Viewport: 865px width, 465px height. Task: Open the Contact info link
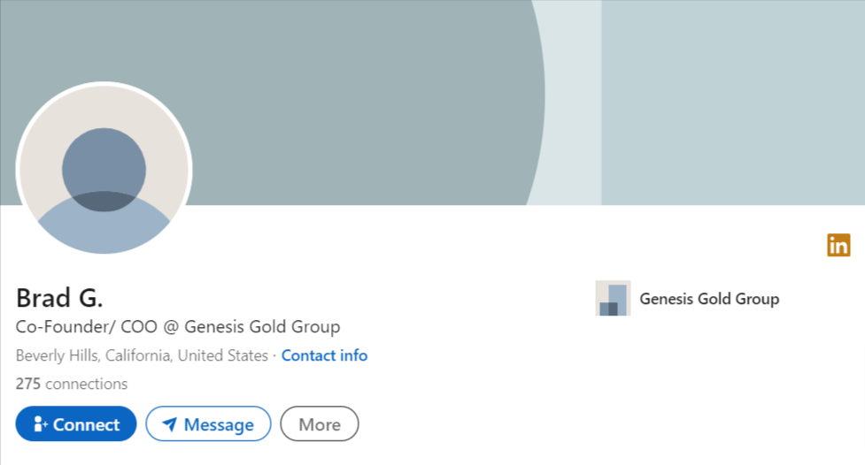(324, 355)
